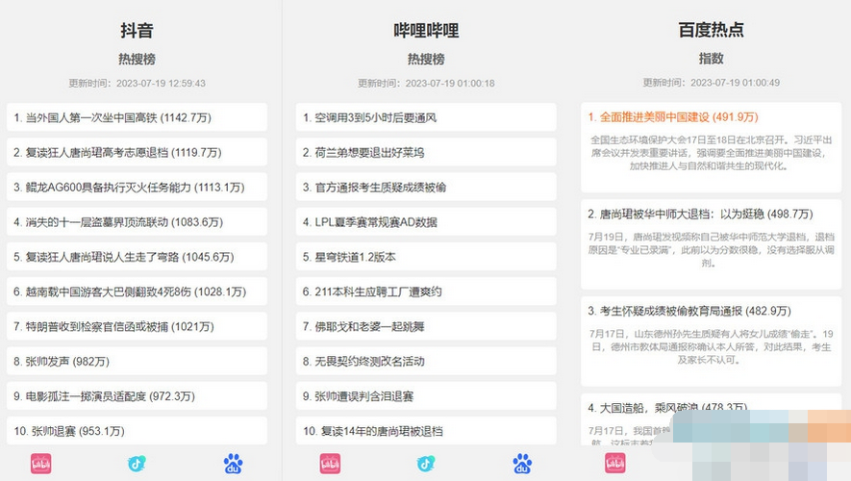
Task: Open 消失的十一层盗墓界顶流联动 entry
Action: tap(137, 221)
